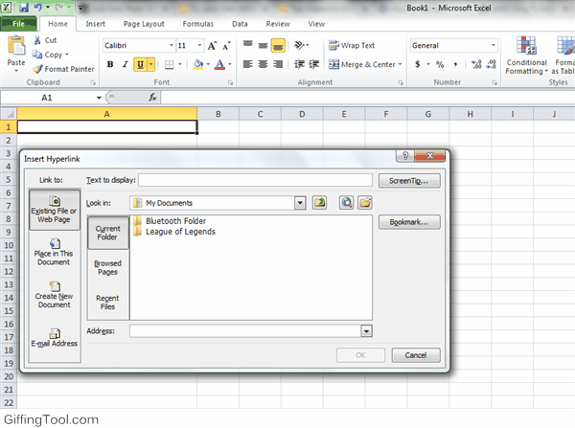Switch to the Data tab
Image resolution: width=575 pixels, height=428 pixels.
pos(240,24)
